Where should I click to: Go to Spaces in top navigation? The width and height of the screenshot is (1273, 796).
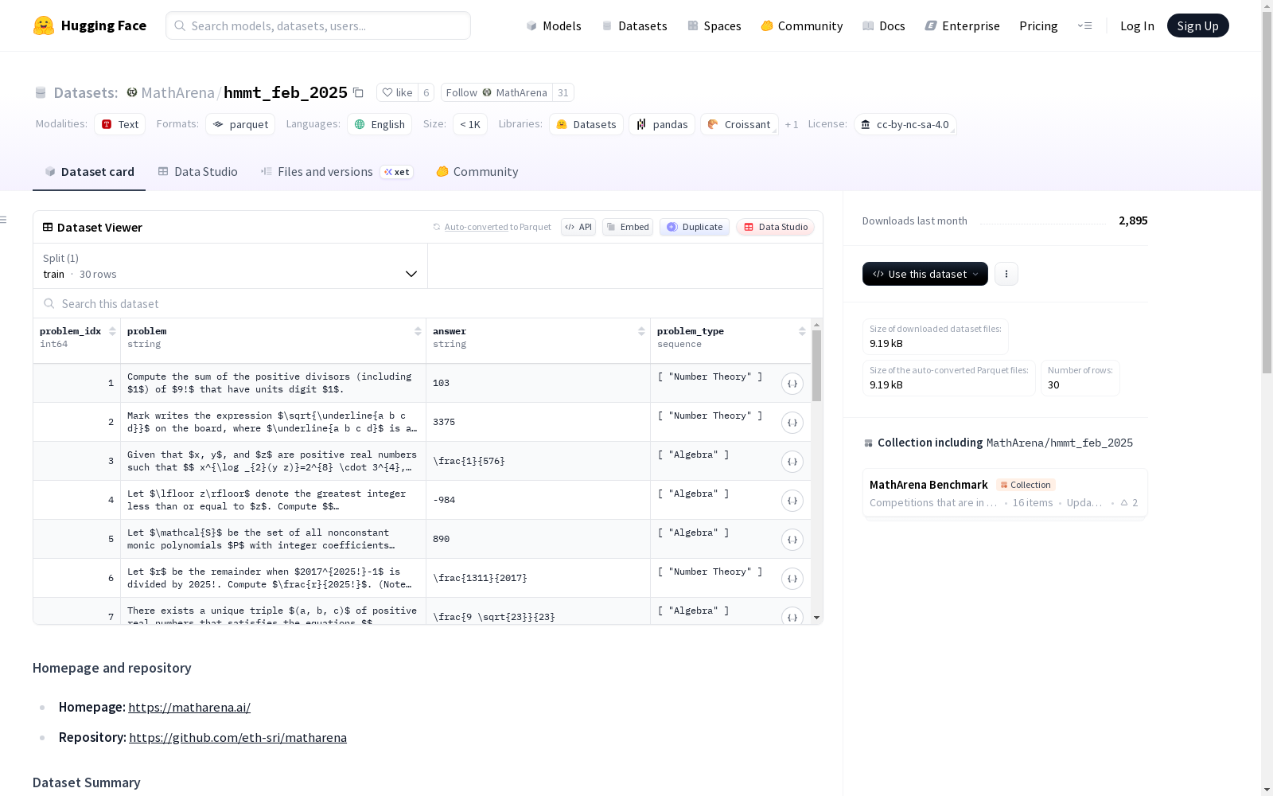coord(714,25)
